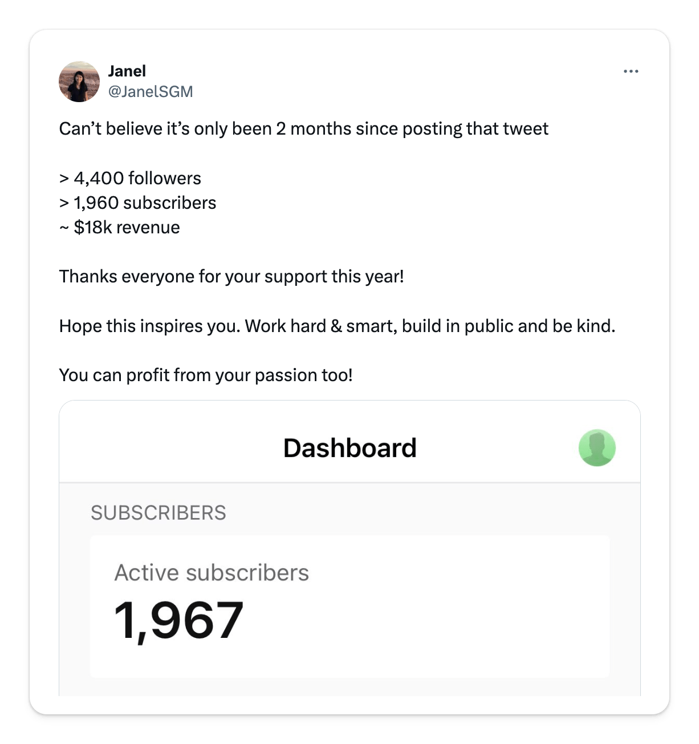
Task: Open the three-dot more options menu
Action: click(631, 71)
